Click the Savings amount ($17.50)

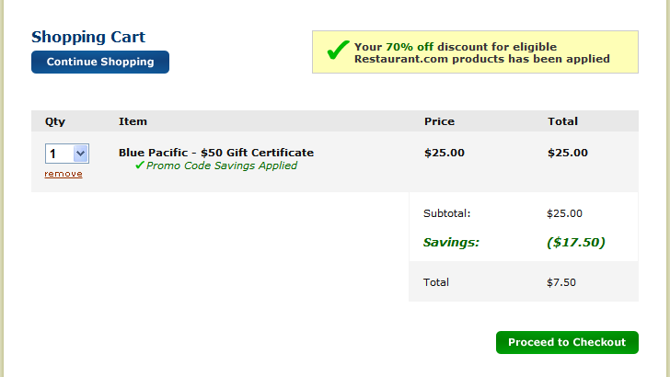click(x=576, y=243)
